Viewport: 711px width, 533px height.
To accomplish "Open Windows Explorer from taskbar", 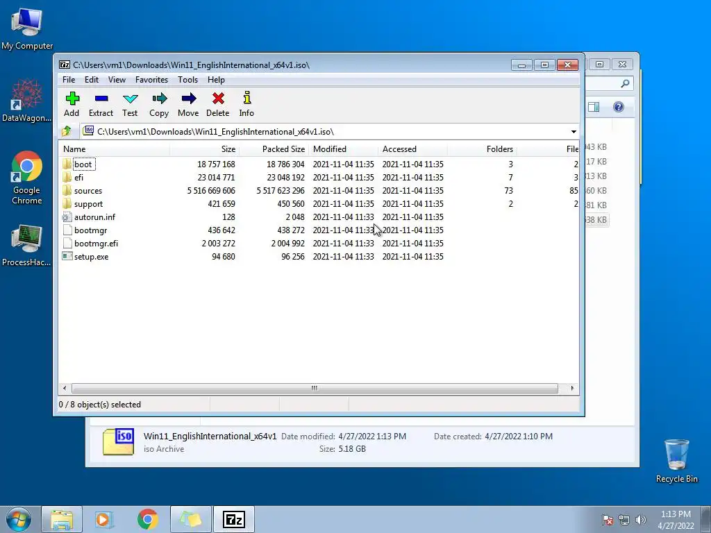I will tap(62, 519).
